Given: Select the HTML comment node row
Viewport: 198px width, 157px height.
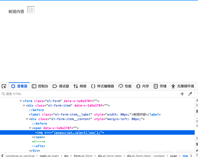Looking at the screenshot, I should coord(97,141).
